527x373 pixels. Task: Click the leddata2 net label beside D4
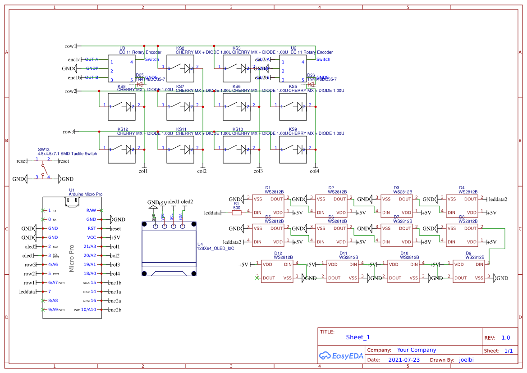(x=498, y=199)
